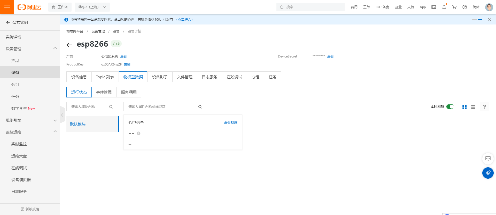The width and height of the screenshot is (496, 215).
Task: Open the 在线调试 tab
Action: pyautogui.click(x=235, y=77)
